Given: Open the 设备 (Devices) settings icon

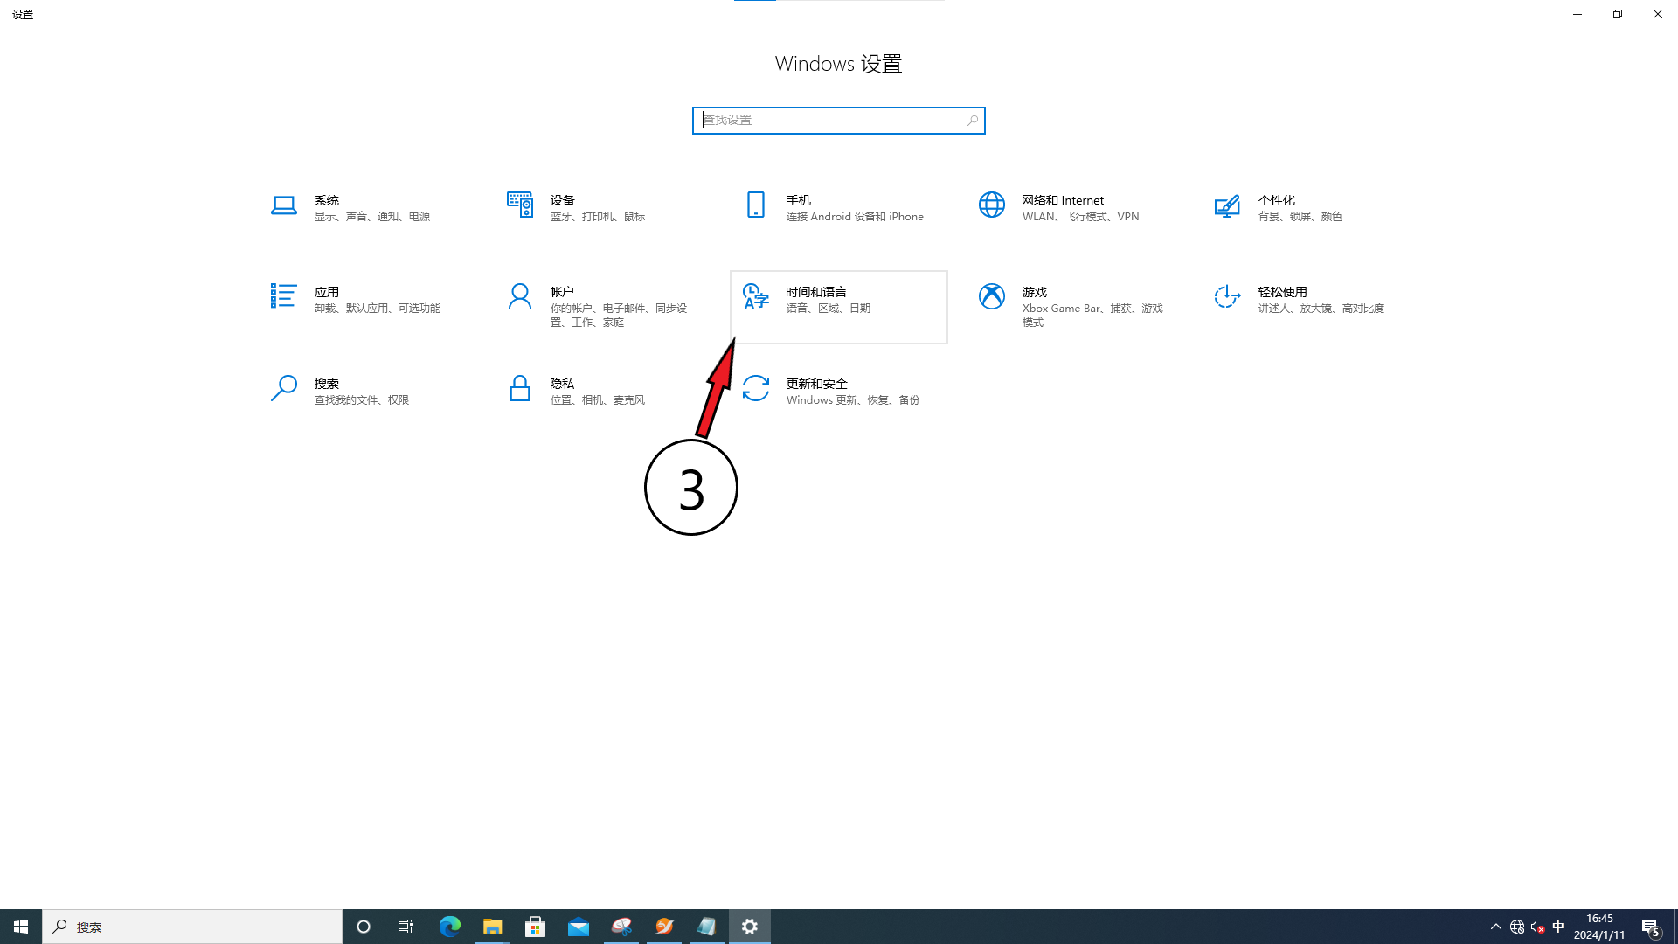Looking at the screenshot, I should [x=519, y=205].
